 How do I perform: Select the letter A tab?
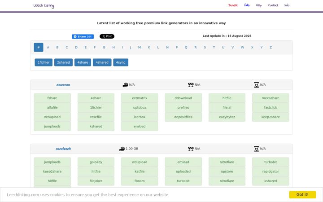click(x=48, y=48)
